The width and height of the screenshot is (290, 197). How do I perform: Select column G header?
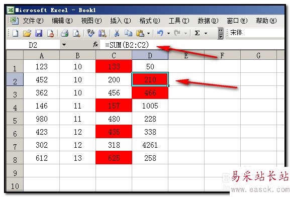[258, 55]
